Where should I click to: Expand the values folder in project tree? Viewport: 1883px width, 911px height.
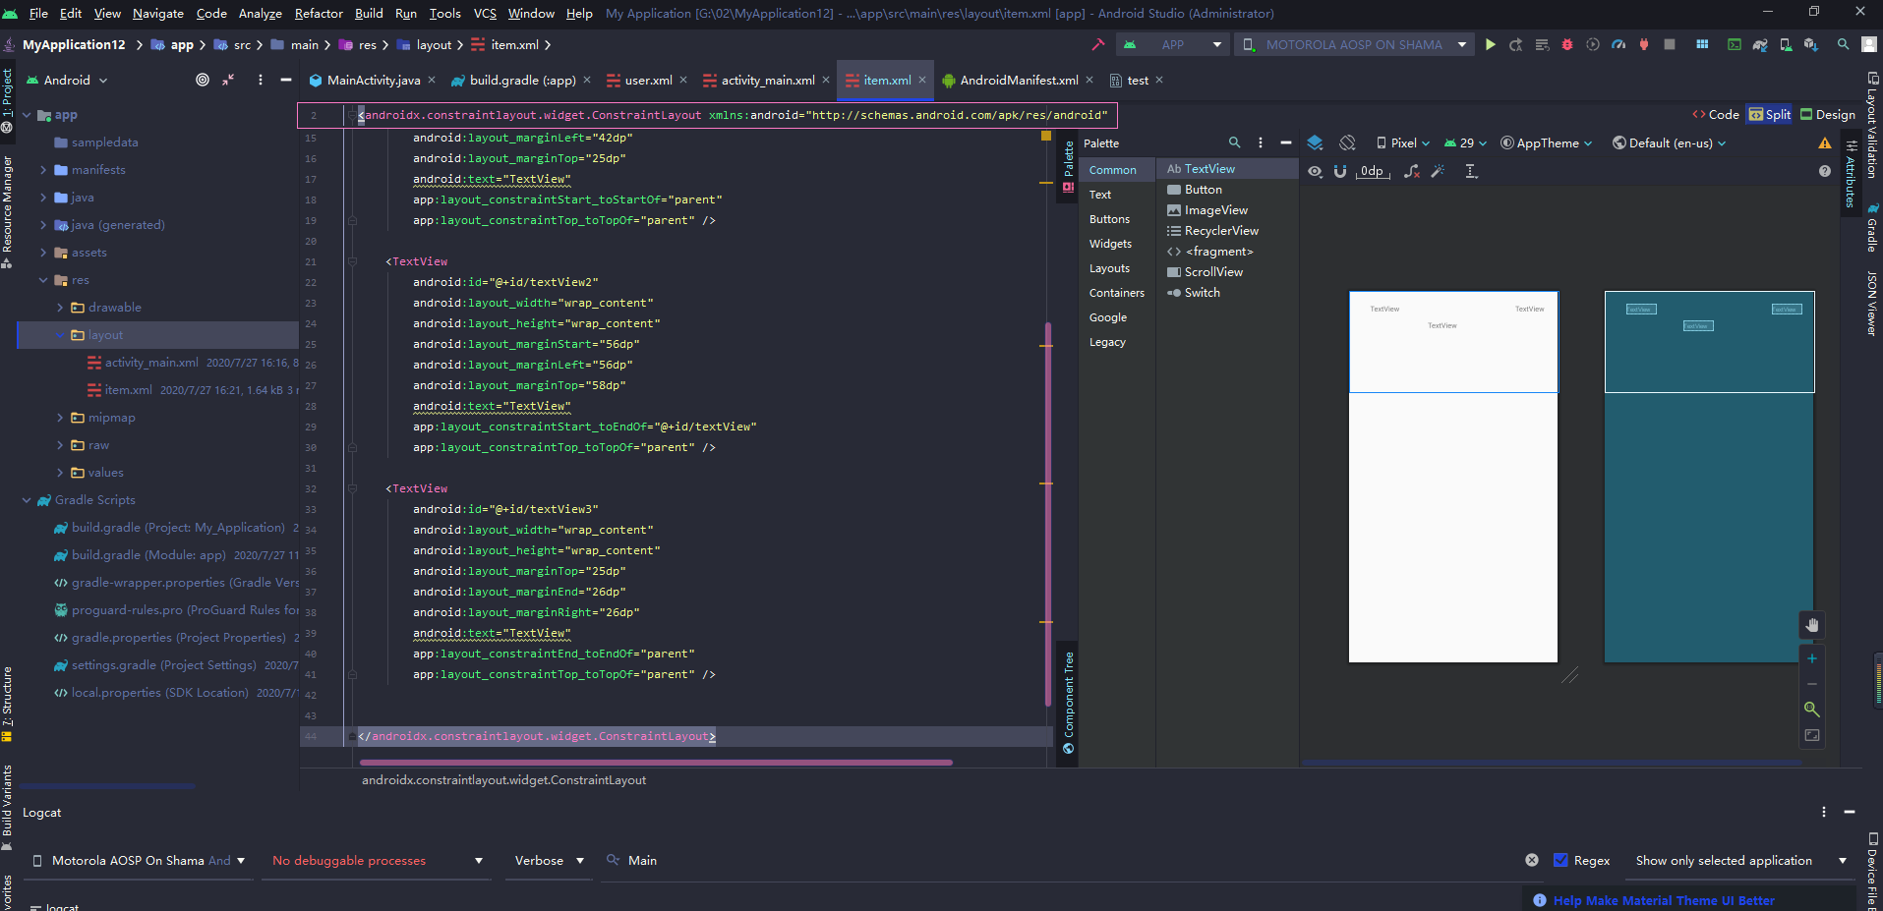tap(61, 472)
